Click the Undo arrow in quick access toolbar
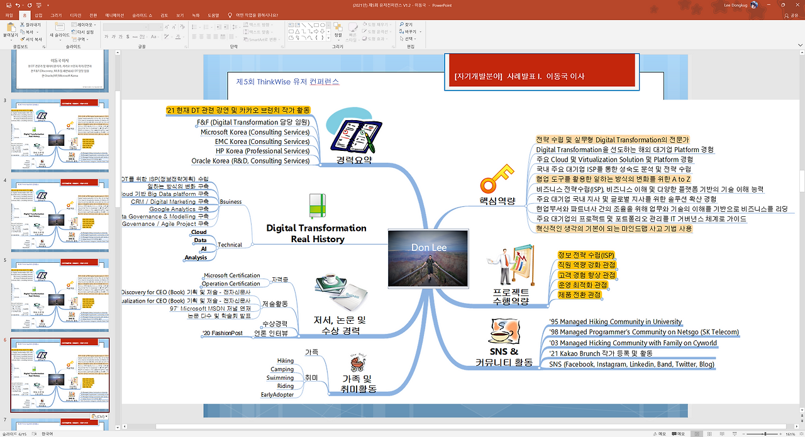The image size is (805, 437). (x=18, y=5)
